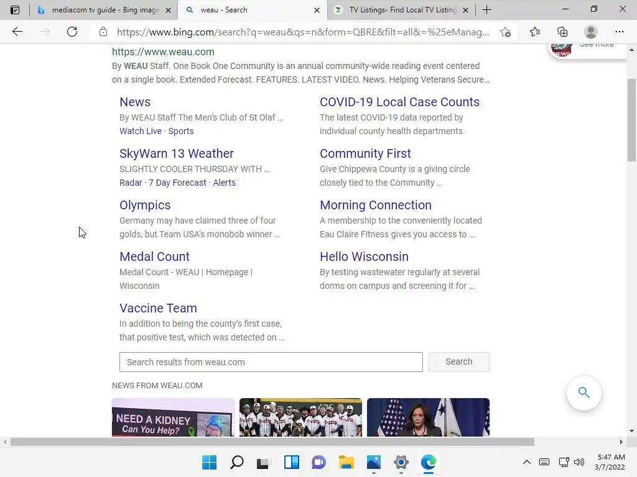Open the Olympics sitelink
The height and width of the screenshot is (477, 637).
click(x=144, y=205)
